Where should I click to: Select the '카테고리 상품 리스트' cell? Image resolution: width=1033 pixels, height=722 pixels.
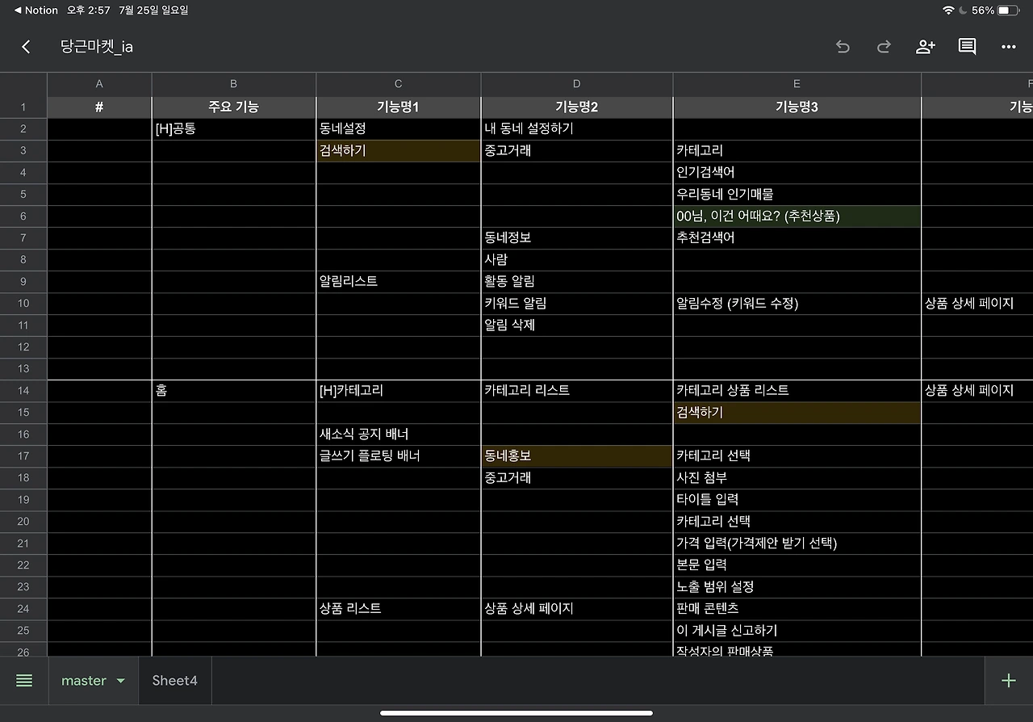(x=797, y=391)
